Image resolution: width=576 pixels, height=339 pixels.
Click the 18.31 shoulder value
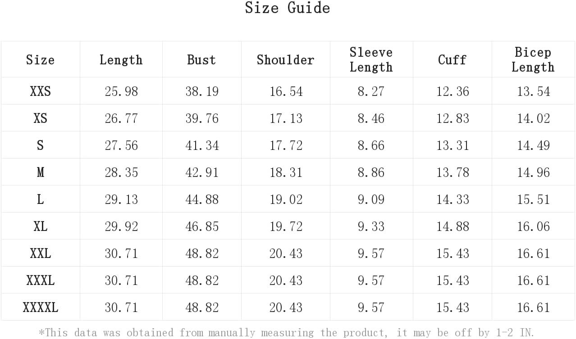(x=286, y=172)
